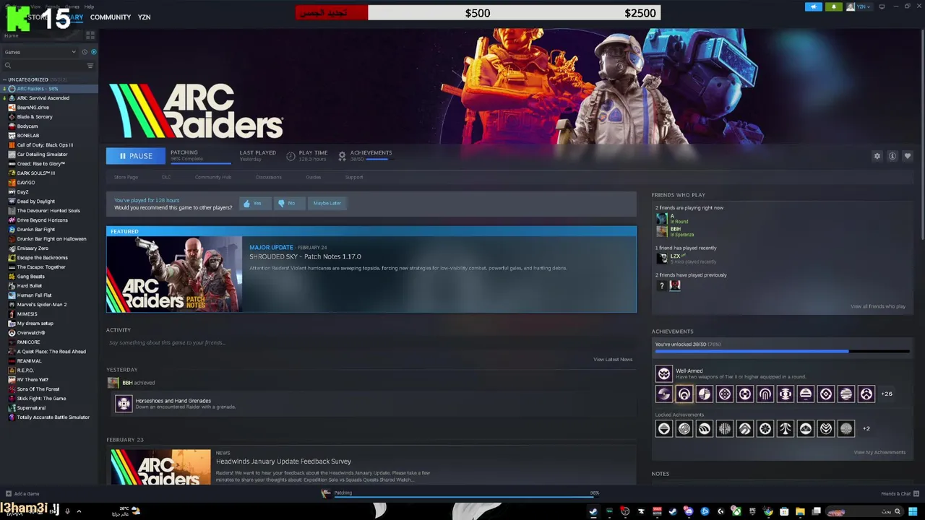Open the green notifications bell
This screenshot has width=925, height=520.
point(834,7)
